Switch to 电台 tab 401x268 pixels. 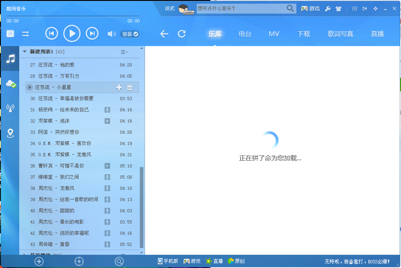(x=245, y=34)
